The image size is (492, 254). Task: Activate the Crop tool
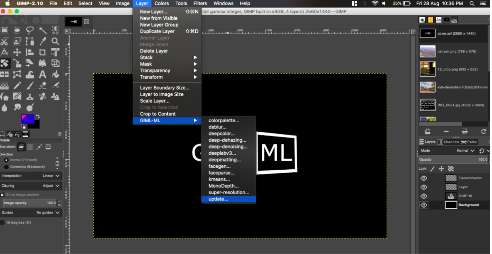pos(43,53)
